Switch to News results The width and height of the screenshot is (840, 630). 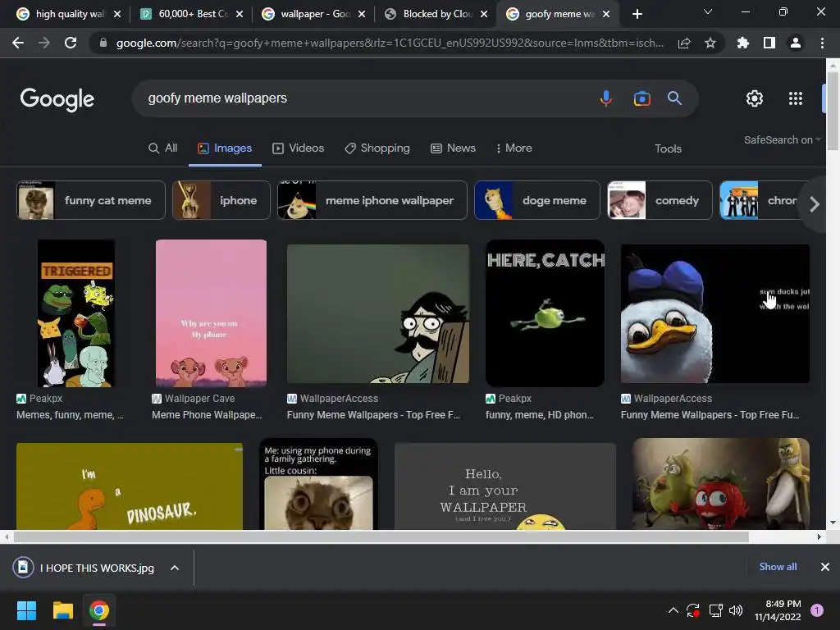click(453, 148)
